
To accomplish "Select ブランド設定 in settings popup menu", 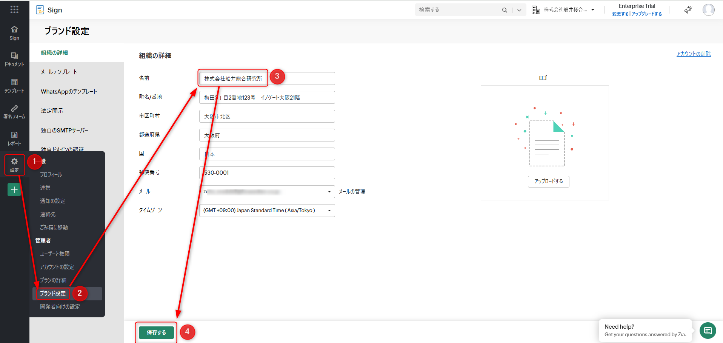I will point(53,294).
